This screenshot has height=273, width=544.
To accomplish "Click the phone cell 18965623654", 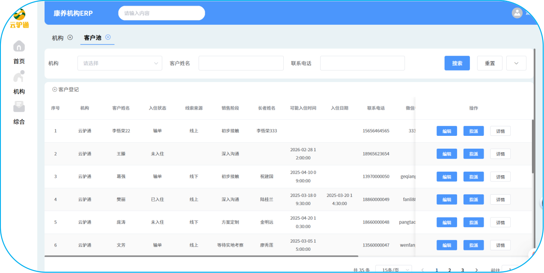I will (x=376, y=154).
